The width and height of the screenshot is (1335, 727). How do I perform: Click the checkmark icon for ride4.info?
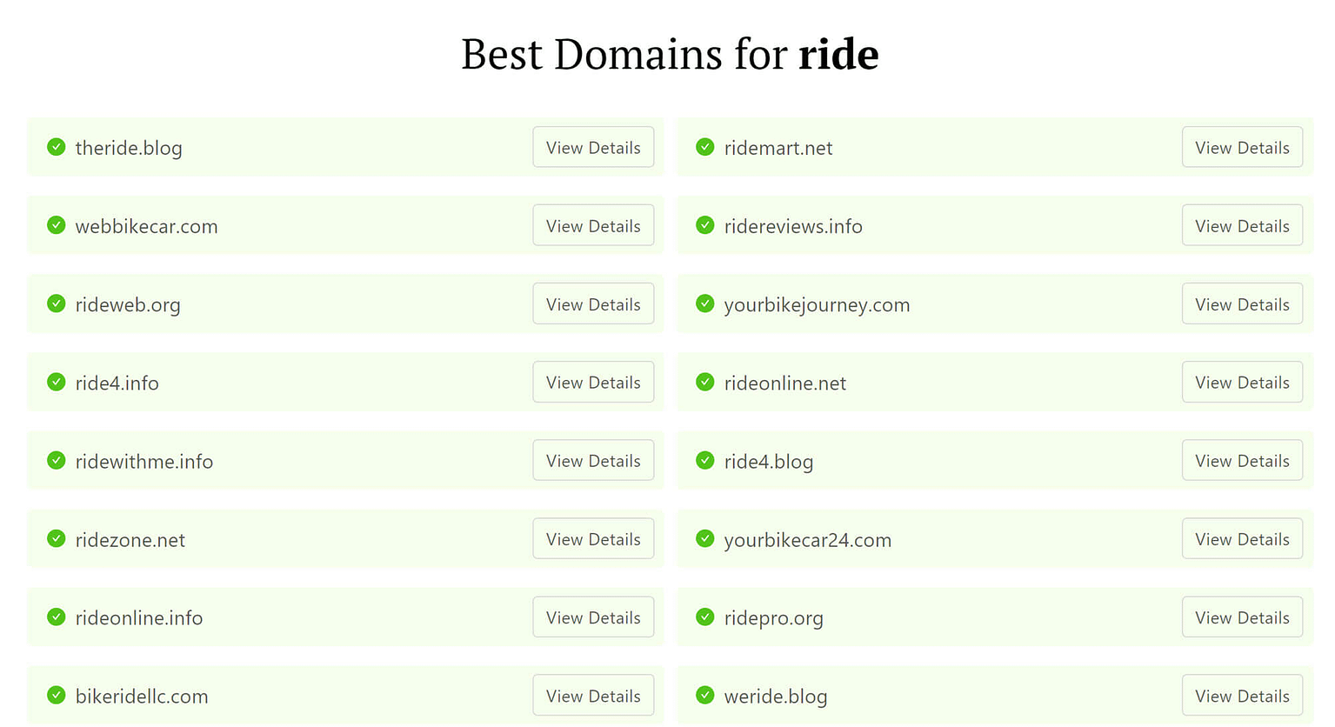tap(56, 382)
